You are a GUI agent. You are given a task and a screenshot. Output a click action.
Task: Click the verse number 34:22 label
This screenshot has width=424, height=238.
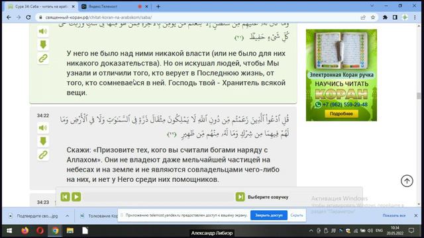point(43,116)
